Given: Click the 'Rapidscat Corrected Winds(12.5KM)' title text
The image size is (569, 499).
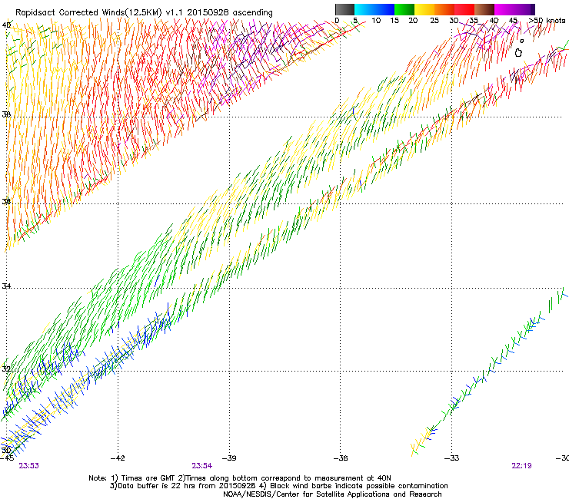Looking at the screenshot, I should tap(88, 12).
